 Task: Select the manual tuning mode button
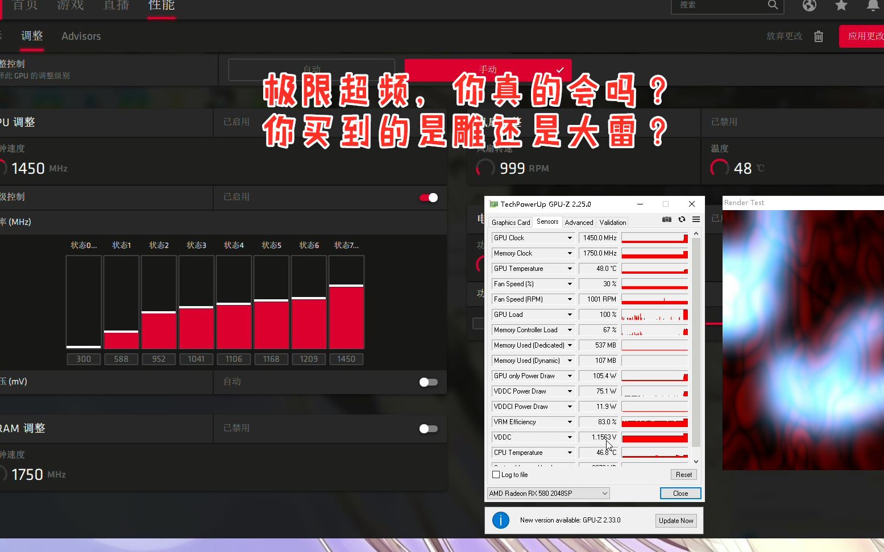pos(488,70)
